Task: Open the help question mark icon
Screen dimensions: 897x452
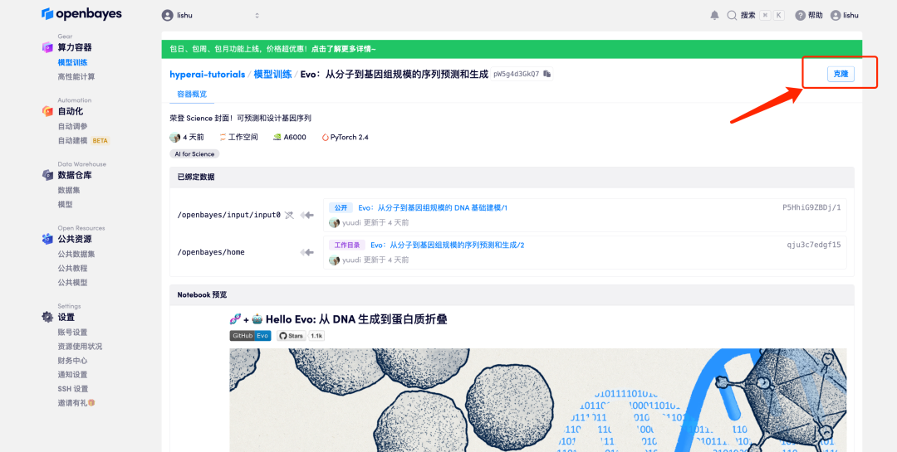Action: 800,15
